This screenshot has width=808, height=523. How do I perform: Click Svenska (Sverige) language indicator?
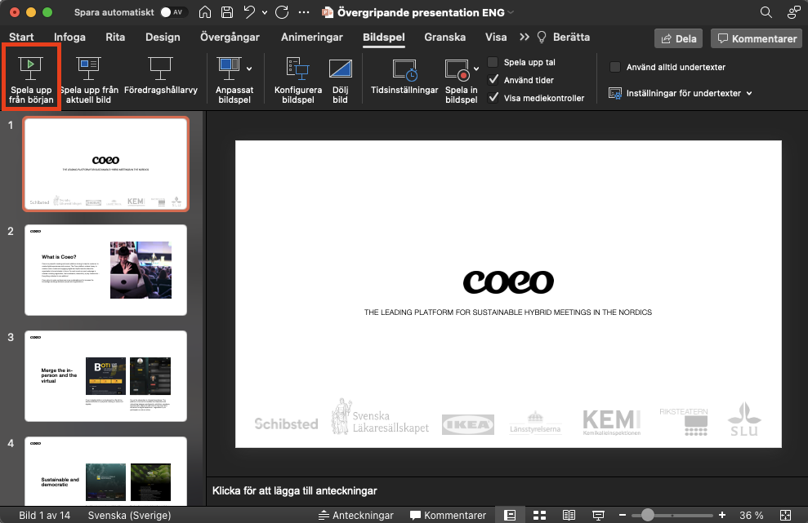(x=129, y=515)
